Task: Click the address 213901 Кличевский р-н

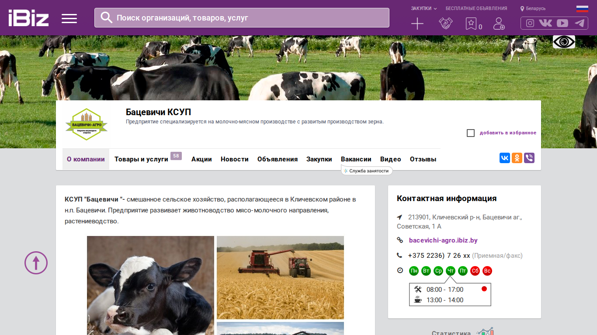Action: click(x=459, y=222)
